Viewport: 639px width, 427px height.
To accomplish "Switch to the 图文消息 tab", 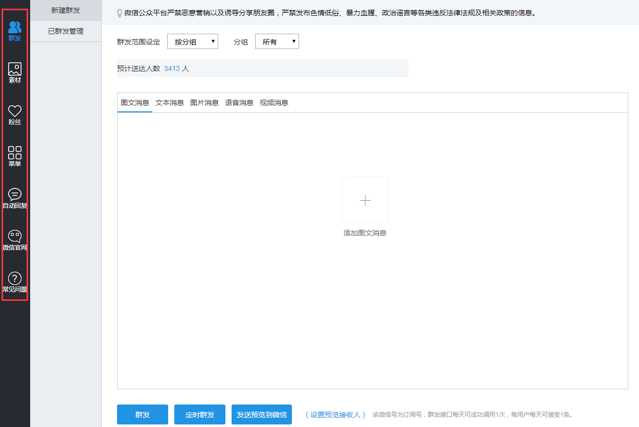I will tap(135, 103).
